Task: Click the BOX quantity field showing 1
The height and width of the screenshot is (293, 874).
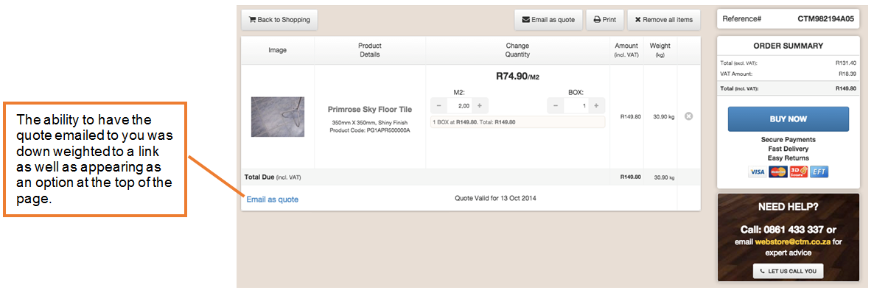Action: click(x=576, y=105)
